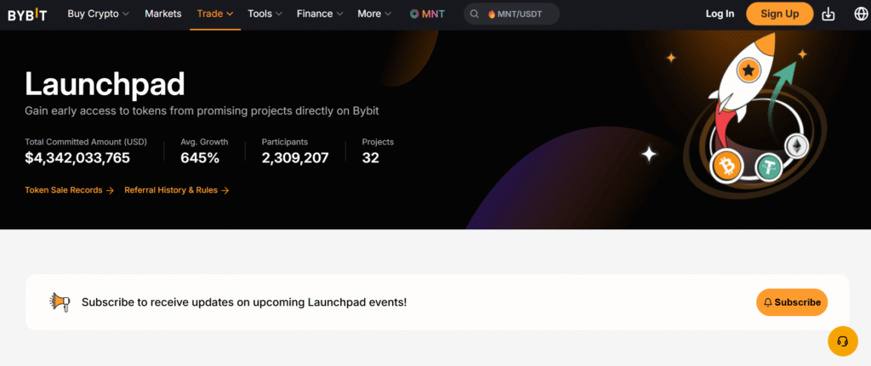Open the customer support headset icon

[843, 341]
